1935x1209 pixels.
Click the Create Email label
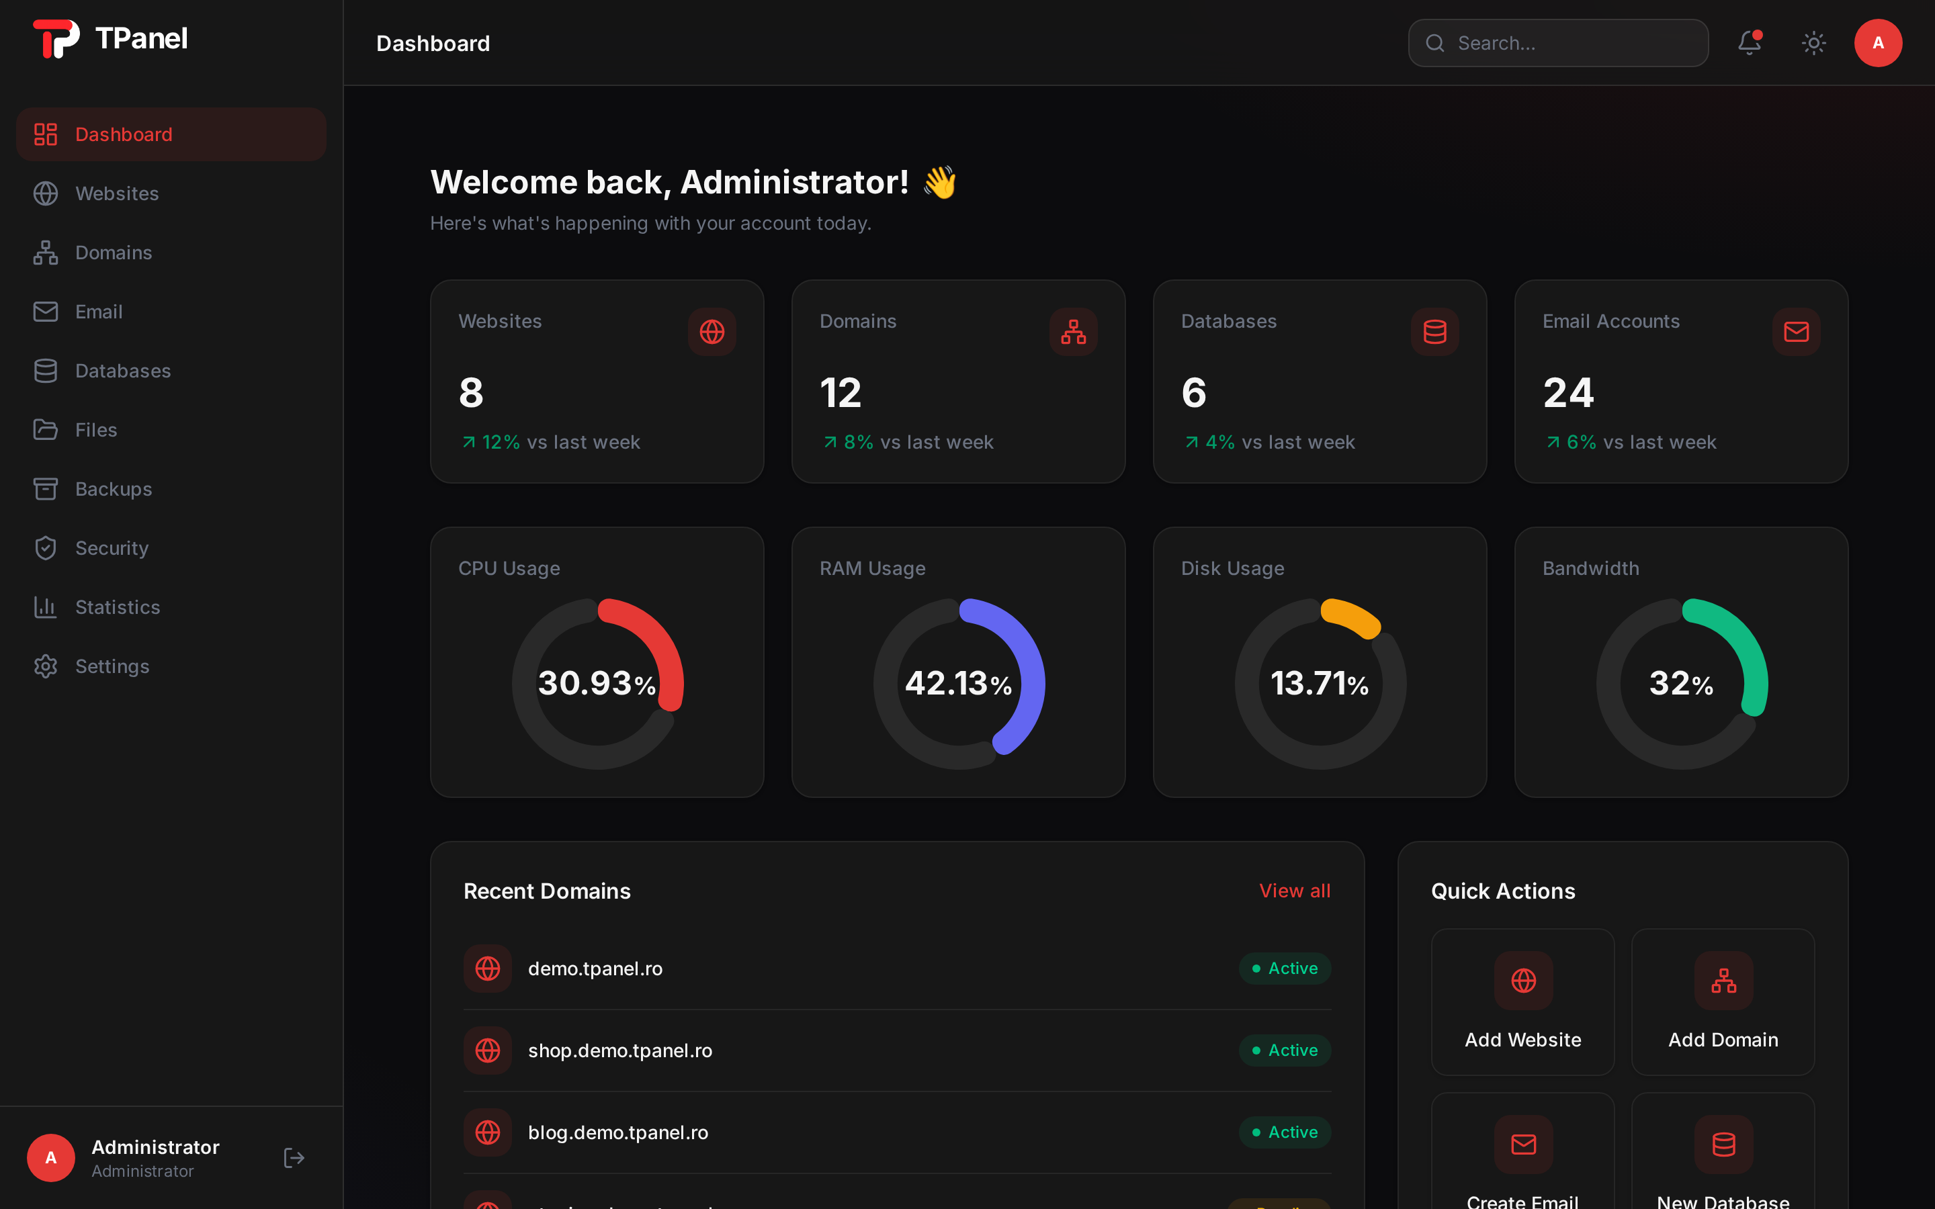1522,1202
